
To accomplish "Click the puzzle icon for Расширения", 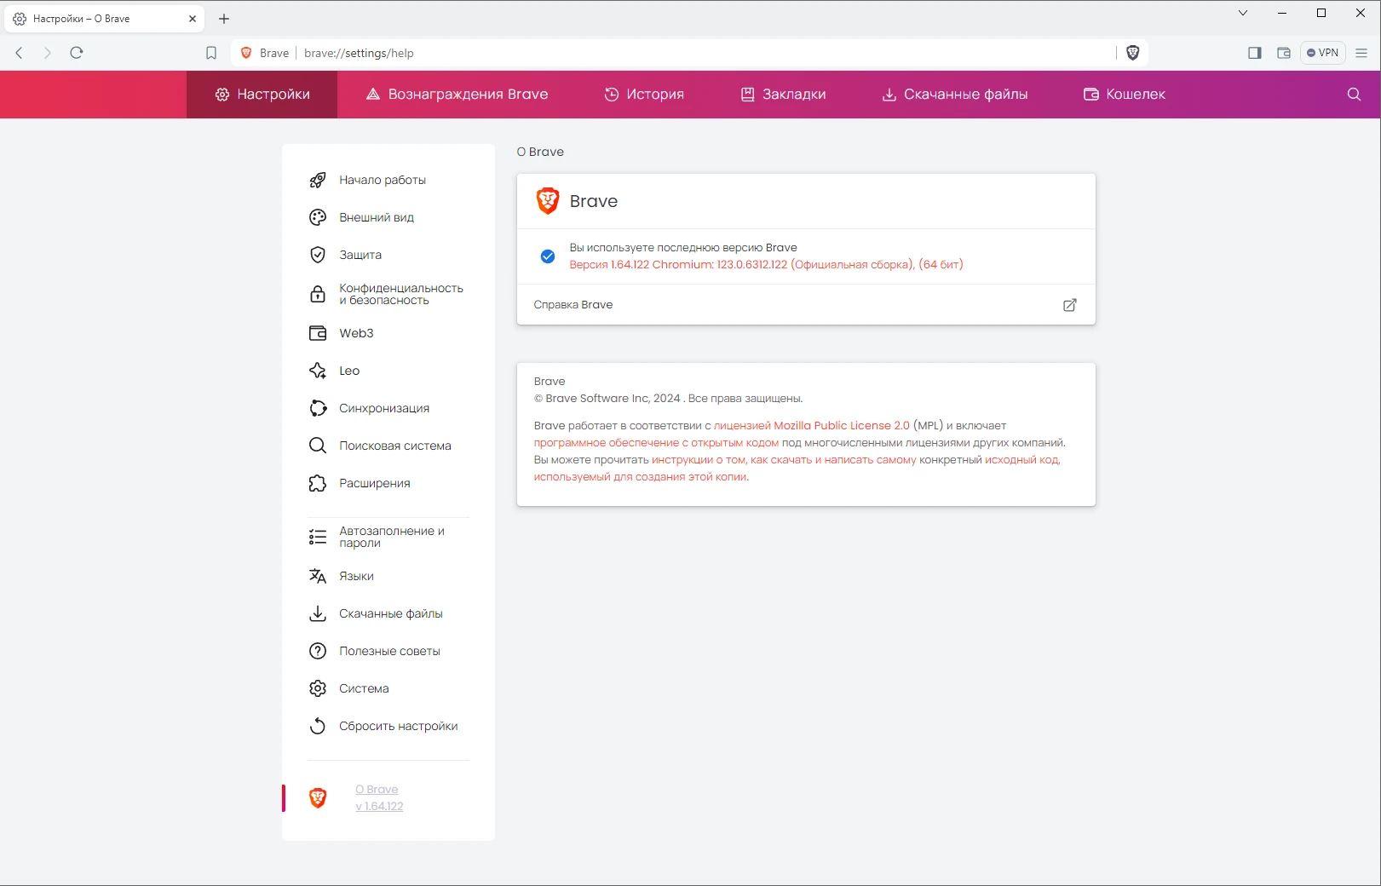I will (318, 484).
